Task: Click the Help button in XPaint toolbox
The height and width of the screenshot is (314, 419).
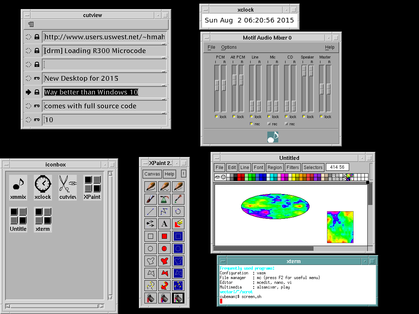Action: 169,174
